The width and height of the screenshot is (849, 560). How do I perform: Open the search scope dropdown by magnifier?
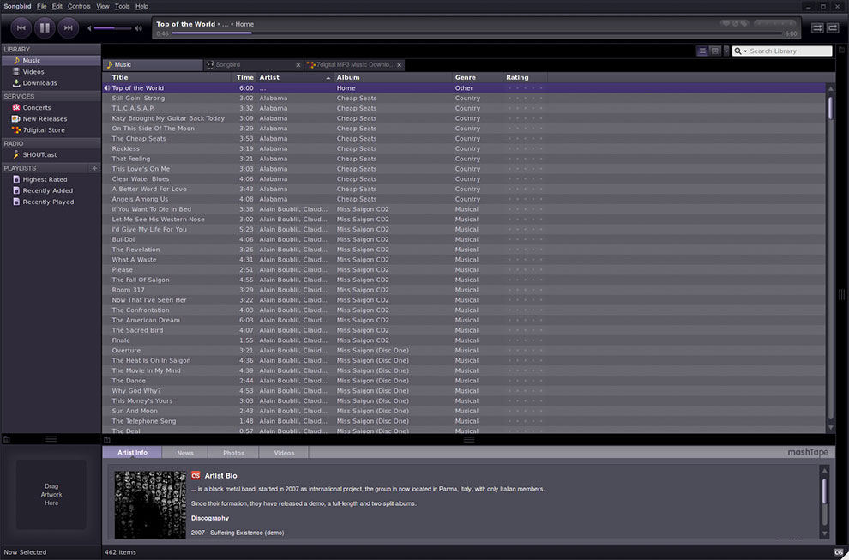point(740,51)
